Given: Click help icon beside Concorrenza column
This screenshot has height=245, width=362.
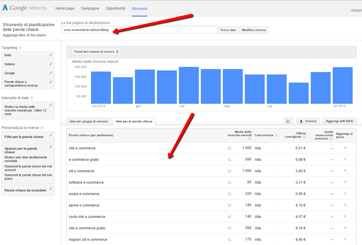Looking at the screenshot, I should tap(276, 135).
